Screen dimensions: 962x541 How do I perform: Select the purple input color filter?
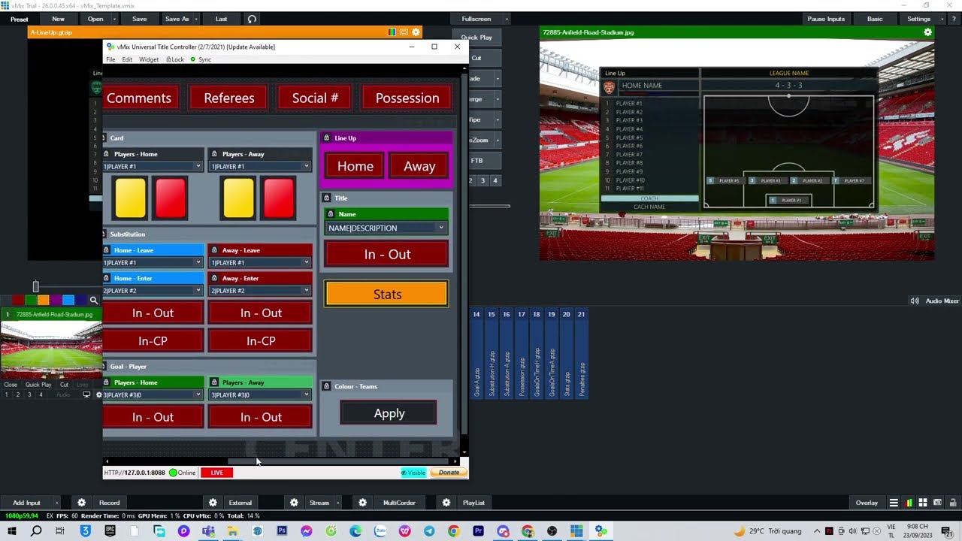[x=56, y=301]
